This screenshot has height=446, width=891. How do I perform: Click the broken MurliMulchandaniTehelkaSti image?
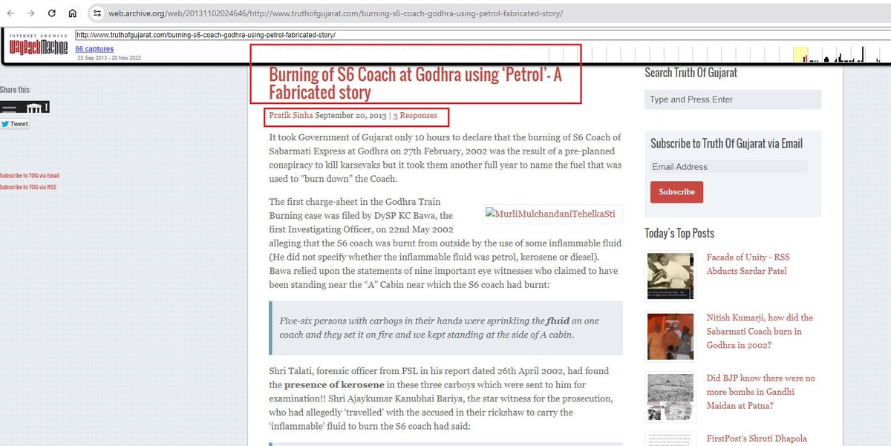point(553,214)
